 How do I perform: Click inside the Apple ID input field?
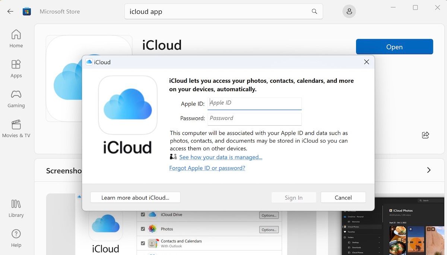254,103
